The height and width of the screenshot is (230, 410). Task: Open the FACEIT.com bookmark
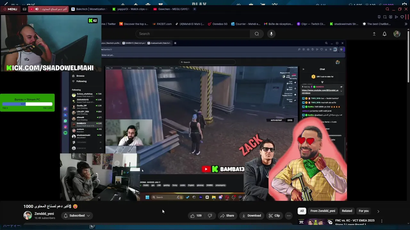(162, 24)
